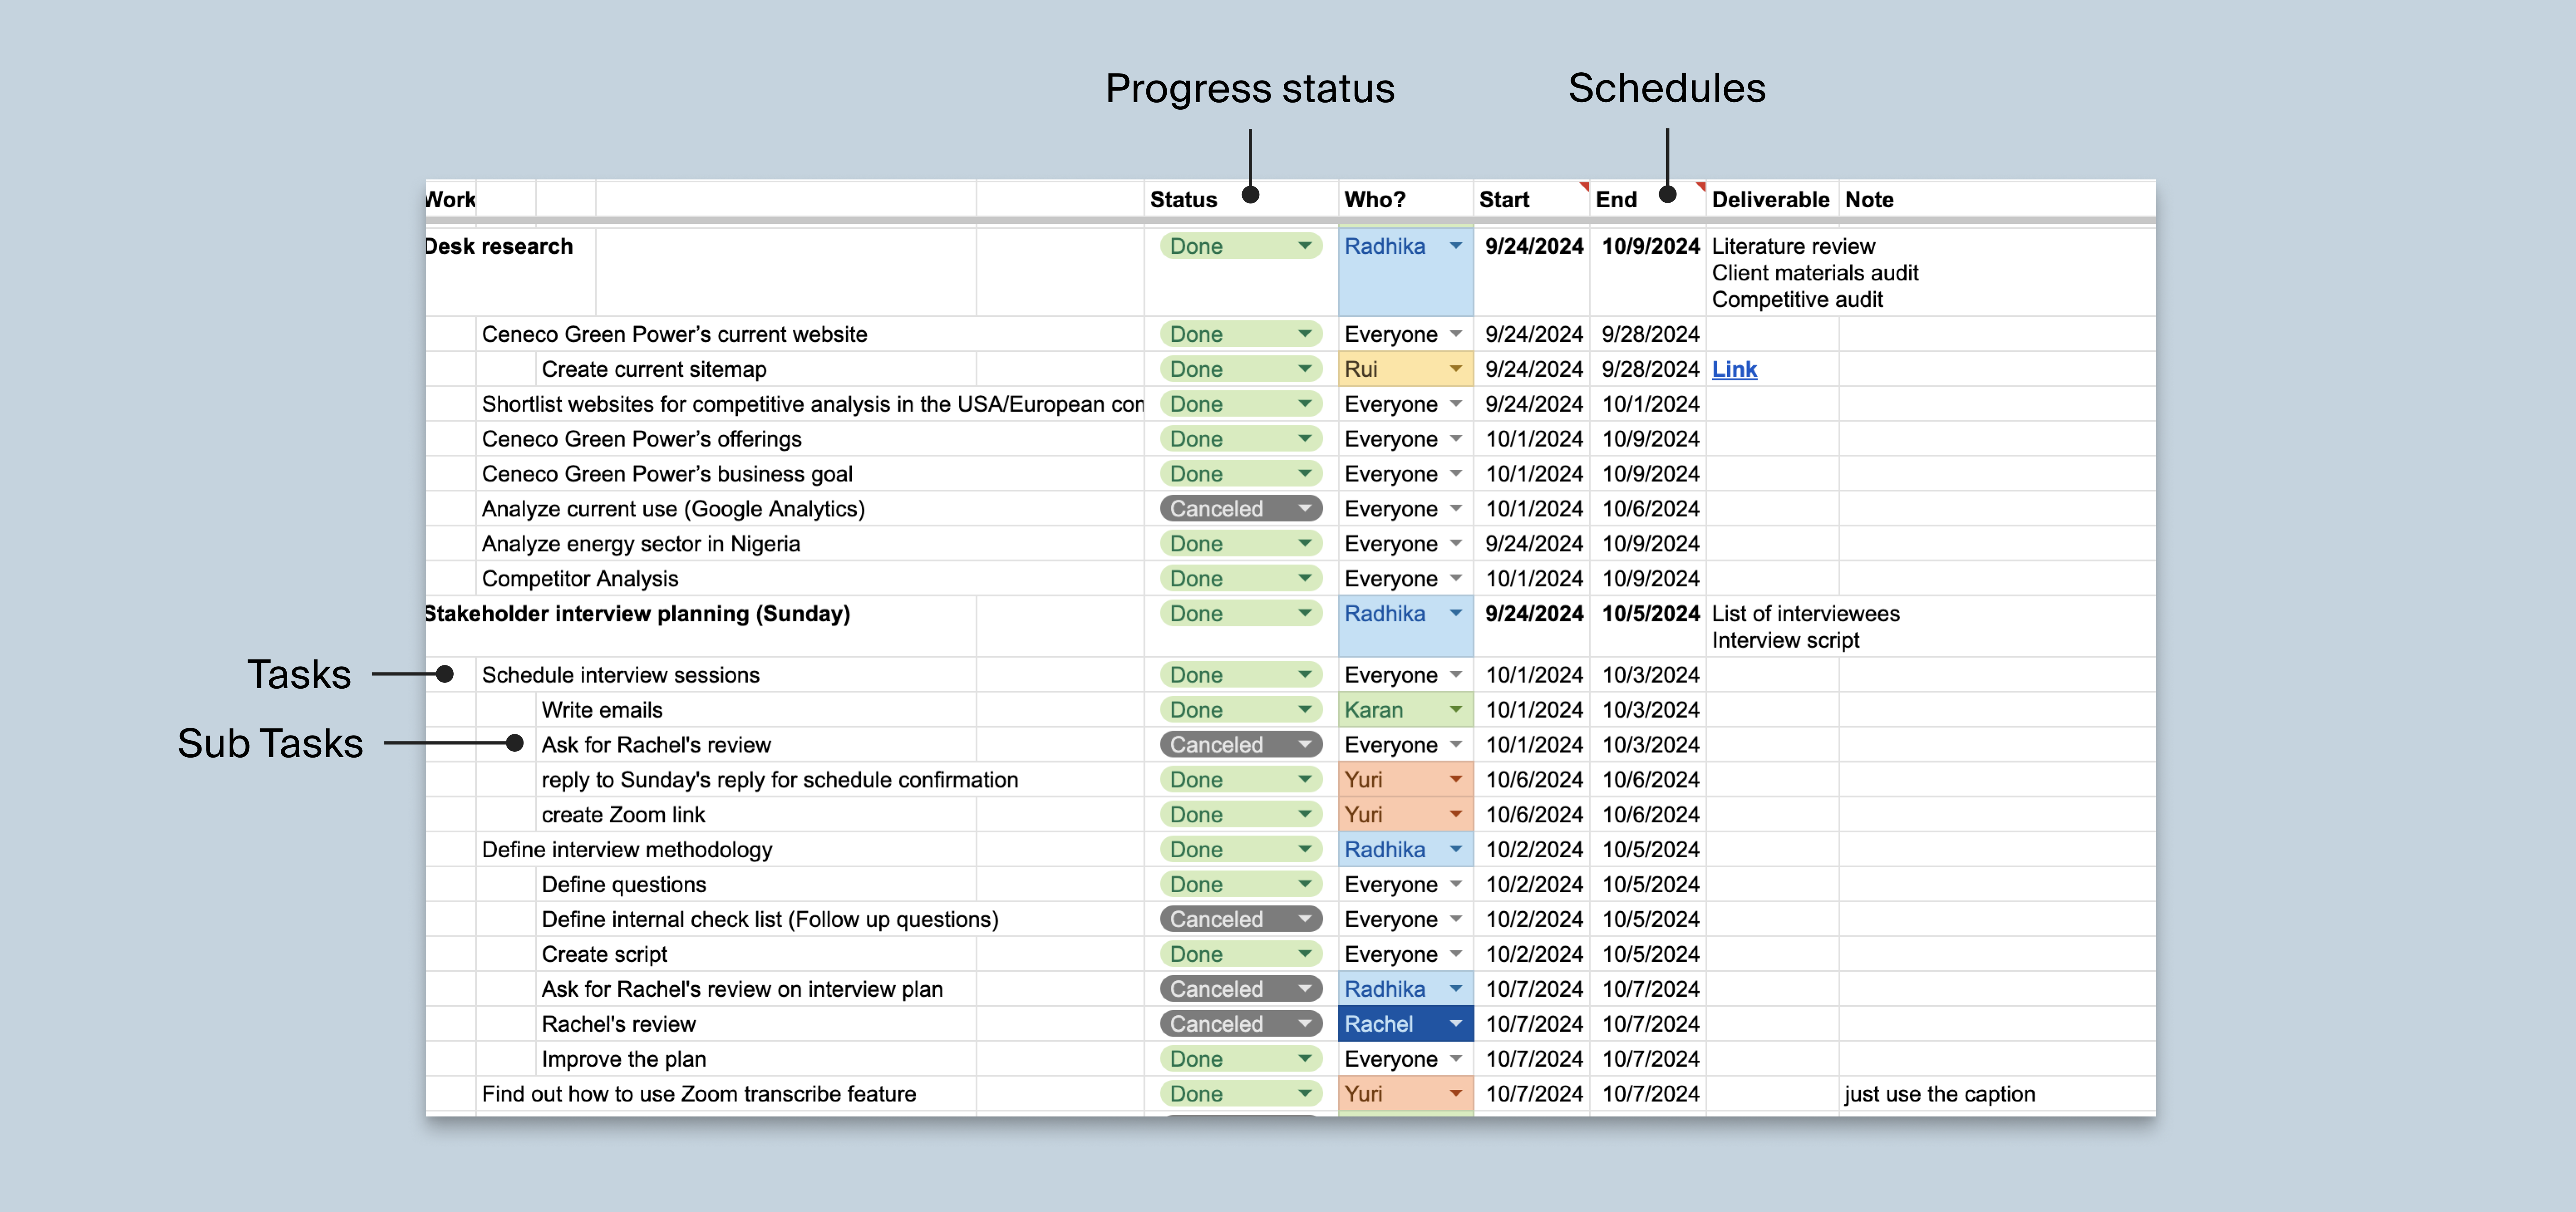Open Yuri dropdown for reply to Sunday's reply row

point(1405,780)
